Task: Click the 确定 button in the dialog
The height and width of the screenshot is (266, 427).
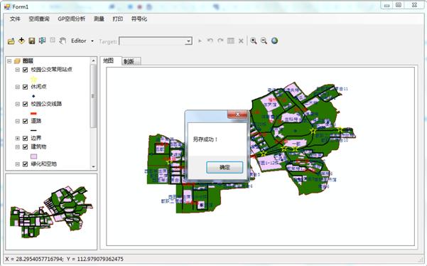Action: [225, 167]
